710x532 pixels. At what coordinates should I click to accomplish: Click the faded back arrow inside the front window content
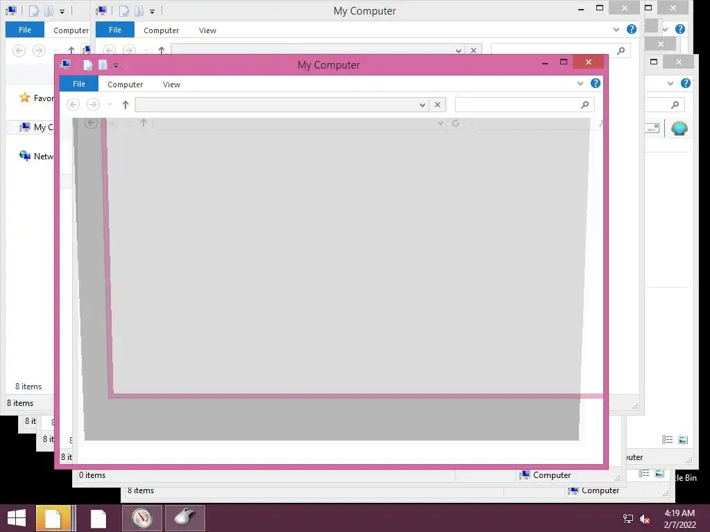[x=91, y=123]
